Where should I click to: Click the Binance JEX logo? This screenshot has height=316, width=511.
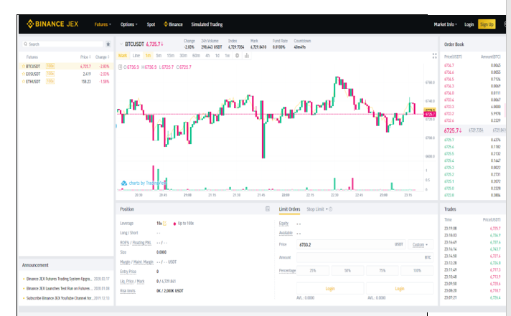coord(52,24)
